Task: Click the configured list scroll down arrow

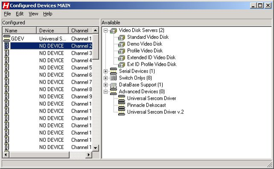Action: (x=95, y=148)
